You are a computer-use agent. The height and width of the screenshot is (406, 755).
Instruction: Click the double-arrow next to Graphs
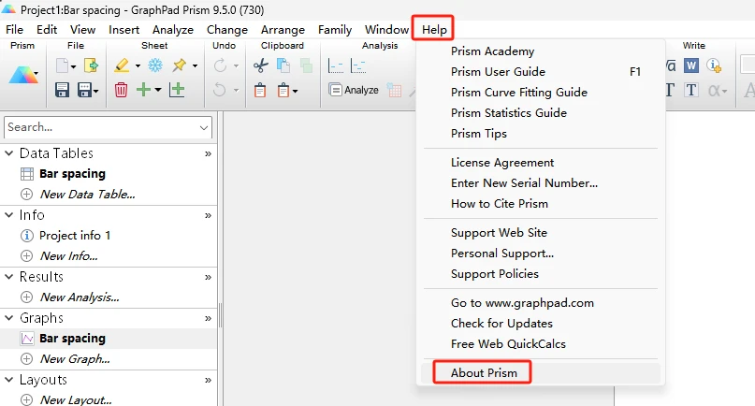(208, 318)
